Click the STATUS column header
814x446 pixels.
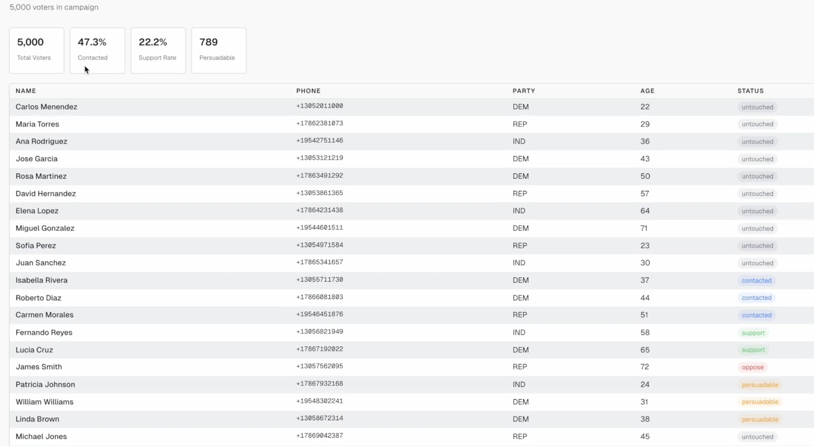pos(750,91)
